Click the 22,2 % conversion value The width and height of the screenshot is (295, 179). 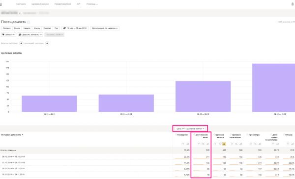[x=187, y=157]
